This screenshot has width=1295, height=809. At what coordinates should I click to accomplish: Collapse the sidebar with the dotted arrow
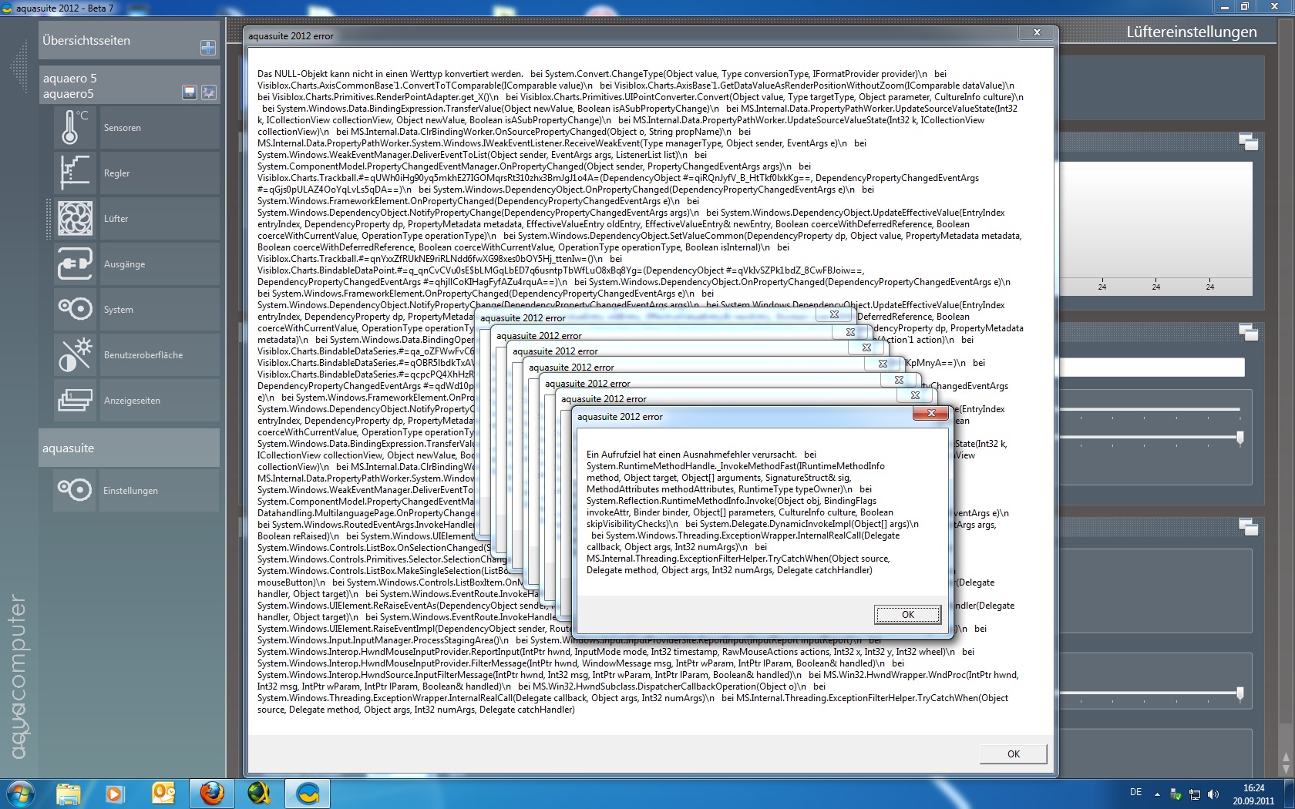(x=19, y=68)
